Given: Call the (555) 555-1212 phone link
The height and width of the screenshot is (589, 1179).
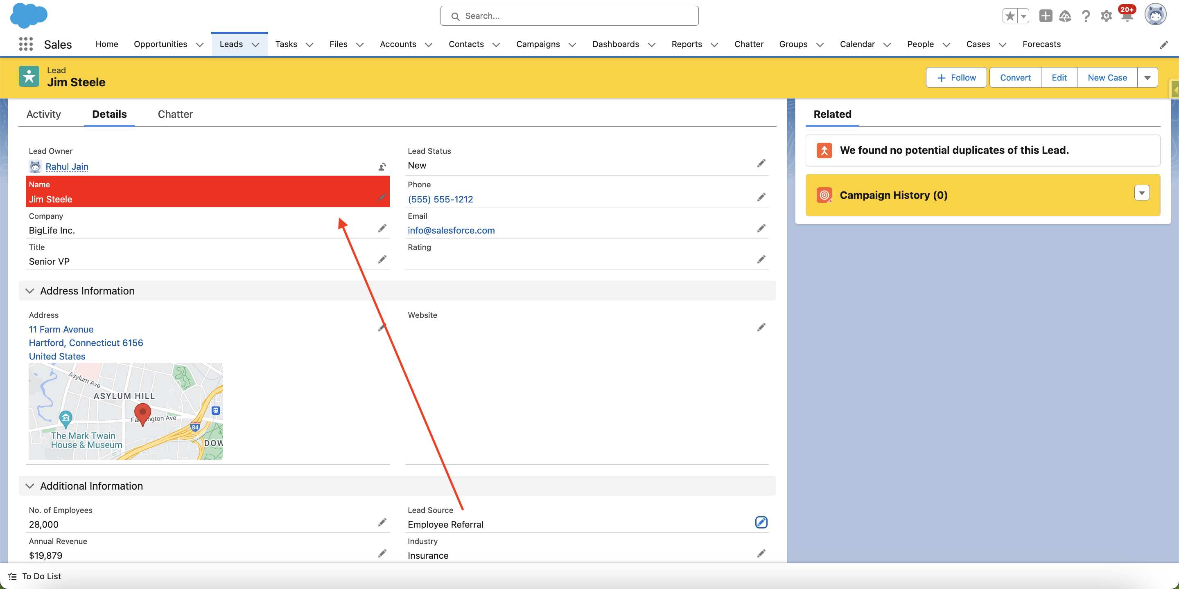Looking at the screenshot, I should pos(440,199).
